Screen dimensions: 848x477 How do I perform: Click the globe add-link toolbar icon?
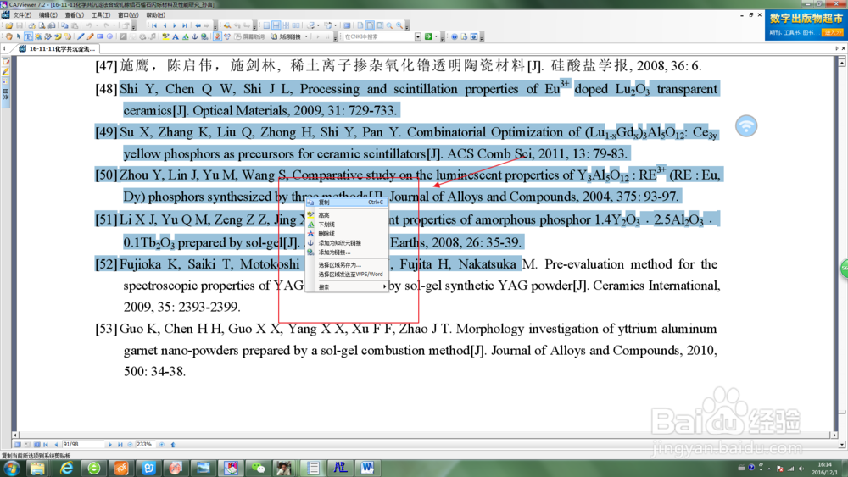tap(204, 36)
